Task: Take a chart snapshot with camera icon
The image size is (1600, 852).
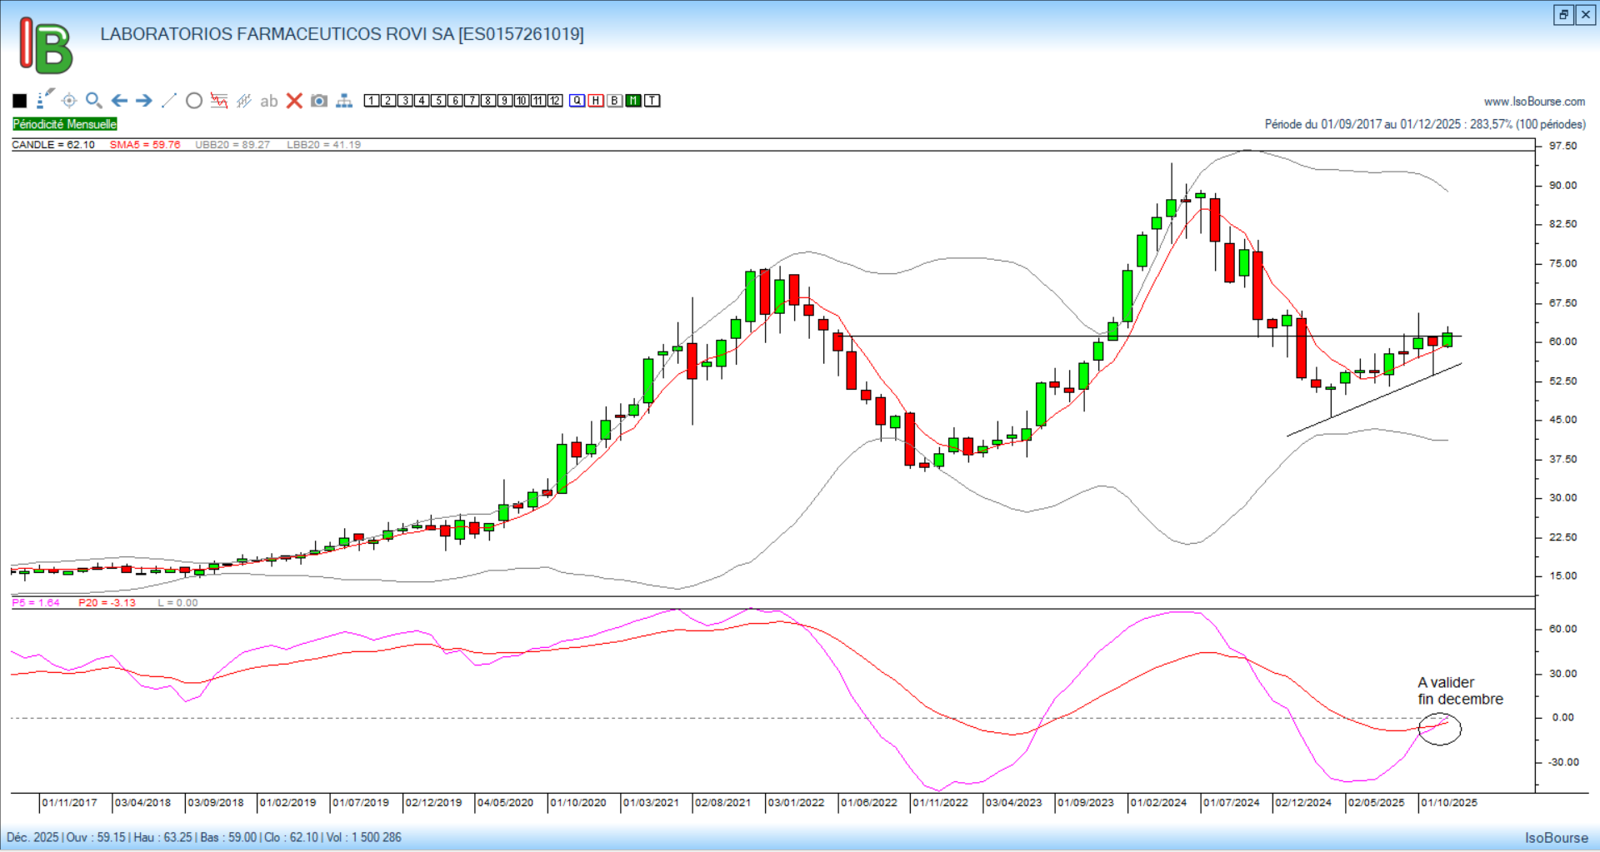Action: 319,101
